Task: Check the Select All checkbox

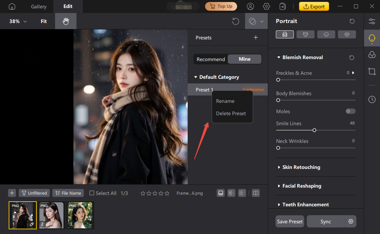Action: pyautogui.click(x=92, y=193)
